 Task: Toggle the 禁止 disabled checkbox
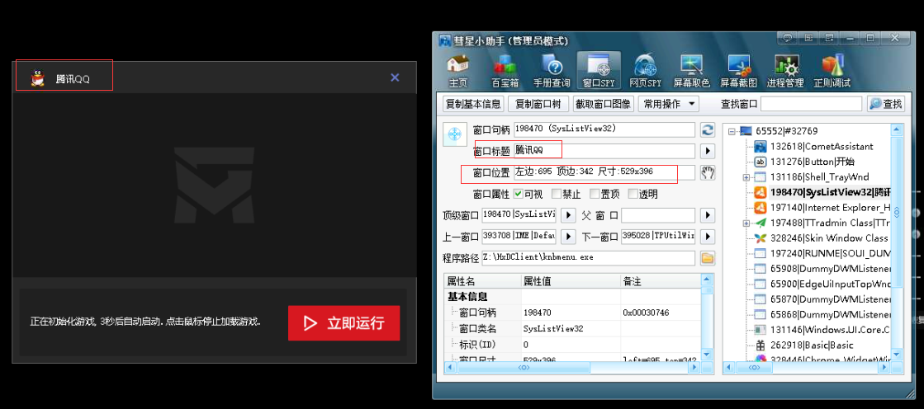click(556, 194)
